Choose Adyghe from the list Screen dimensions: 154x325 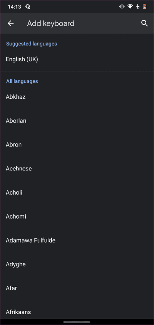[77, 264]
